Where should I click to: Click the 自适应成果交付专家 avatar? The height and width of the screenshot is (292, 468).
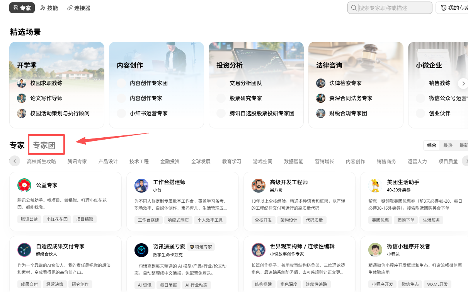pos(24,250)
